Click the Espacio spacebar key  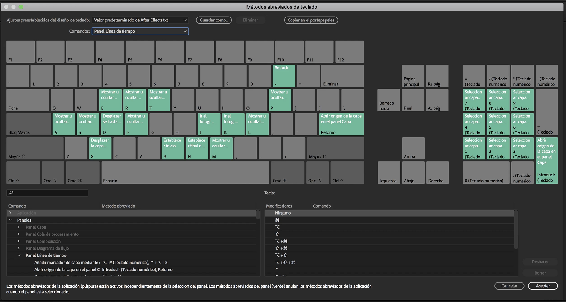(x=185, y=173)
